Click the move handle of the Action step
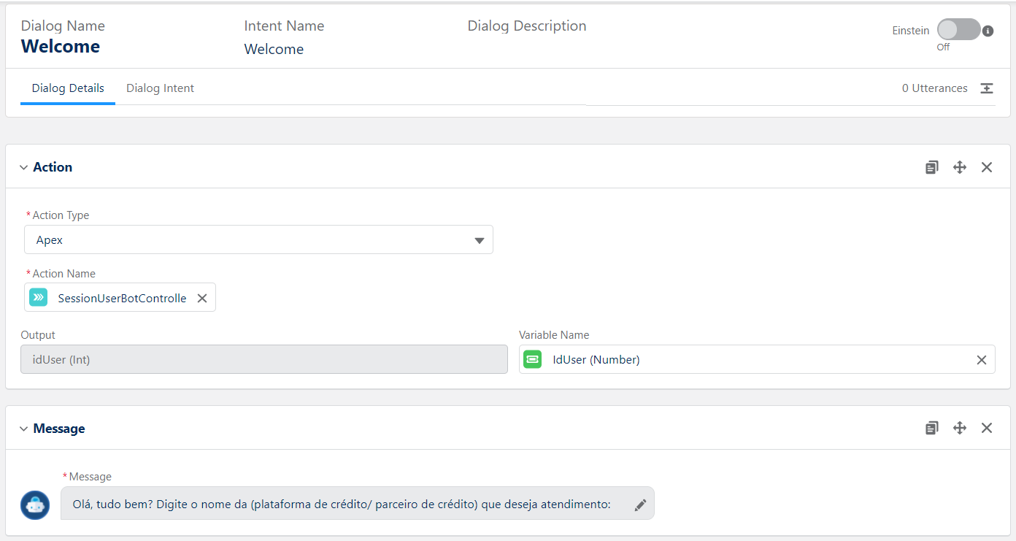The image size is (1016, 541). (960, 167)
